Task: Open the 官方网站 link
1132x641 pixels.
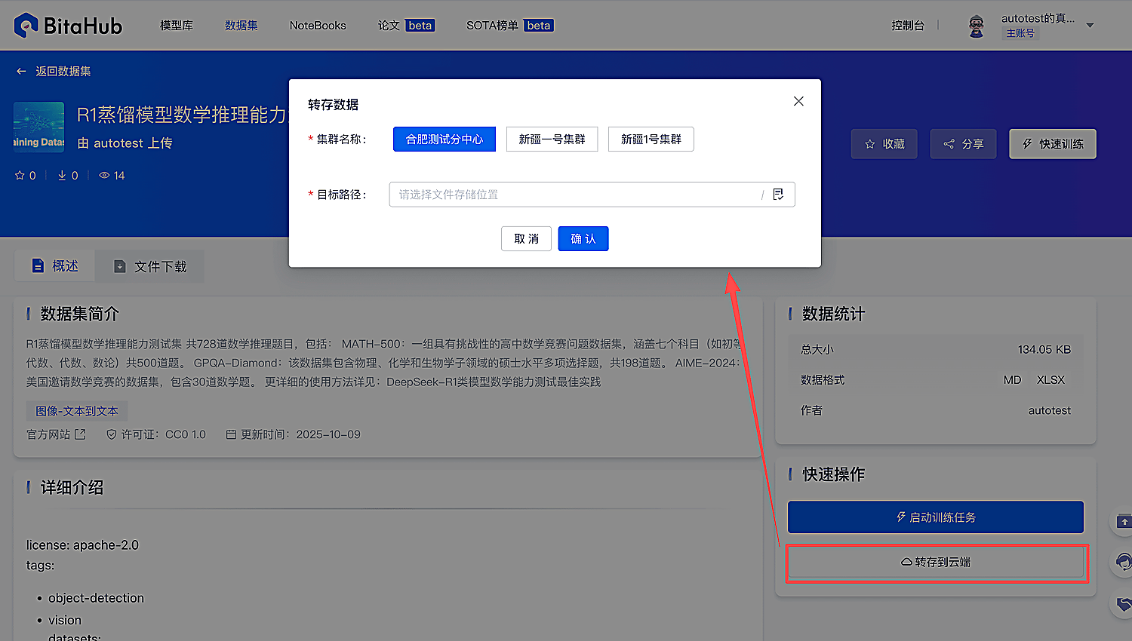Action: tap(48, 434)
